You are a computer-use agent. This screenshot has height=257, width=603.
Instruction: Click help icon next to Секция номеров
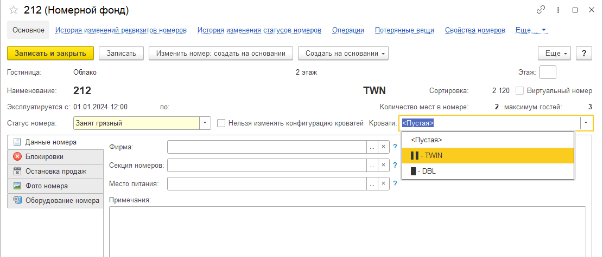pyautogui.click(x=395, y=165)
